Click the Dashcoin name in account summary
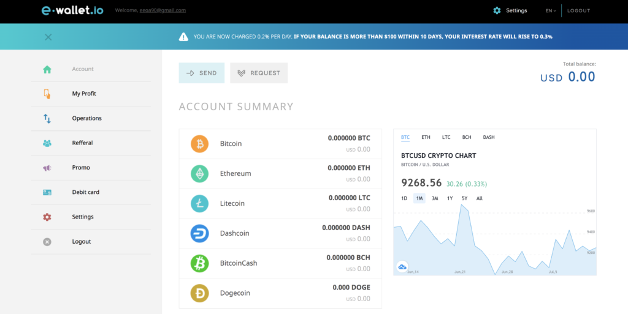628x314 pixels. 235,233
